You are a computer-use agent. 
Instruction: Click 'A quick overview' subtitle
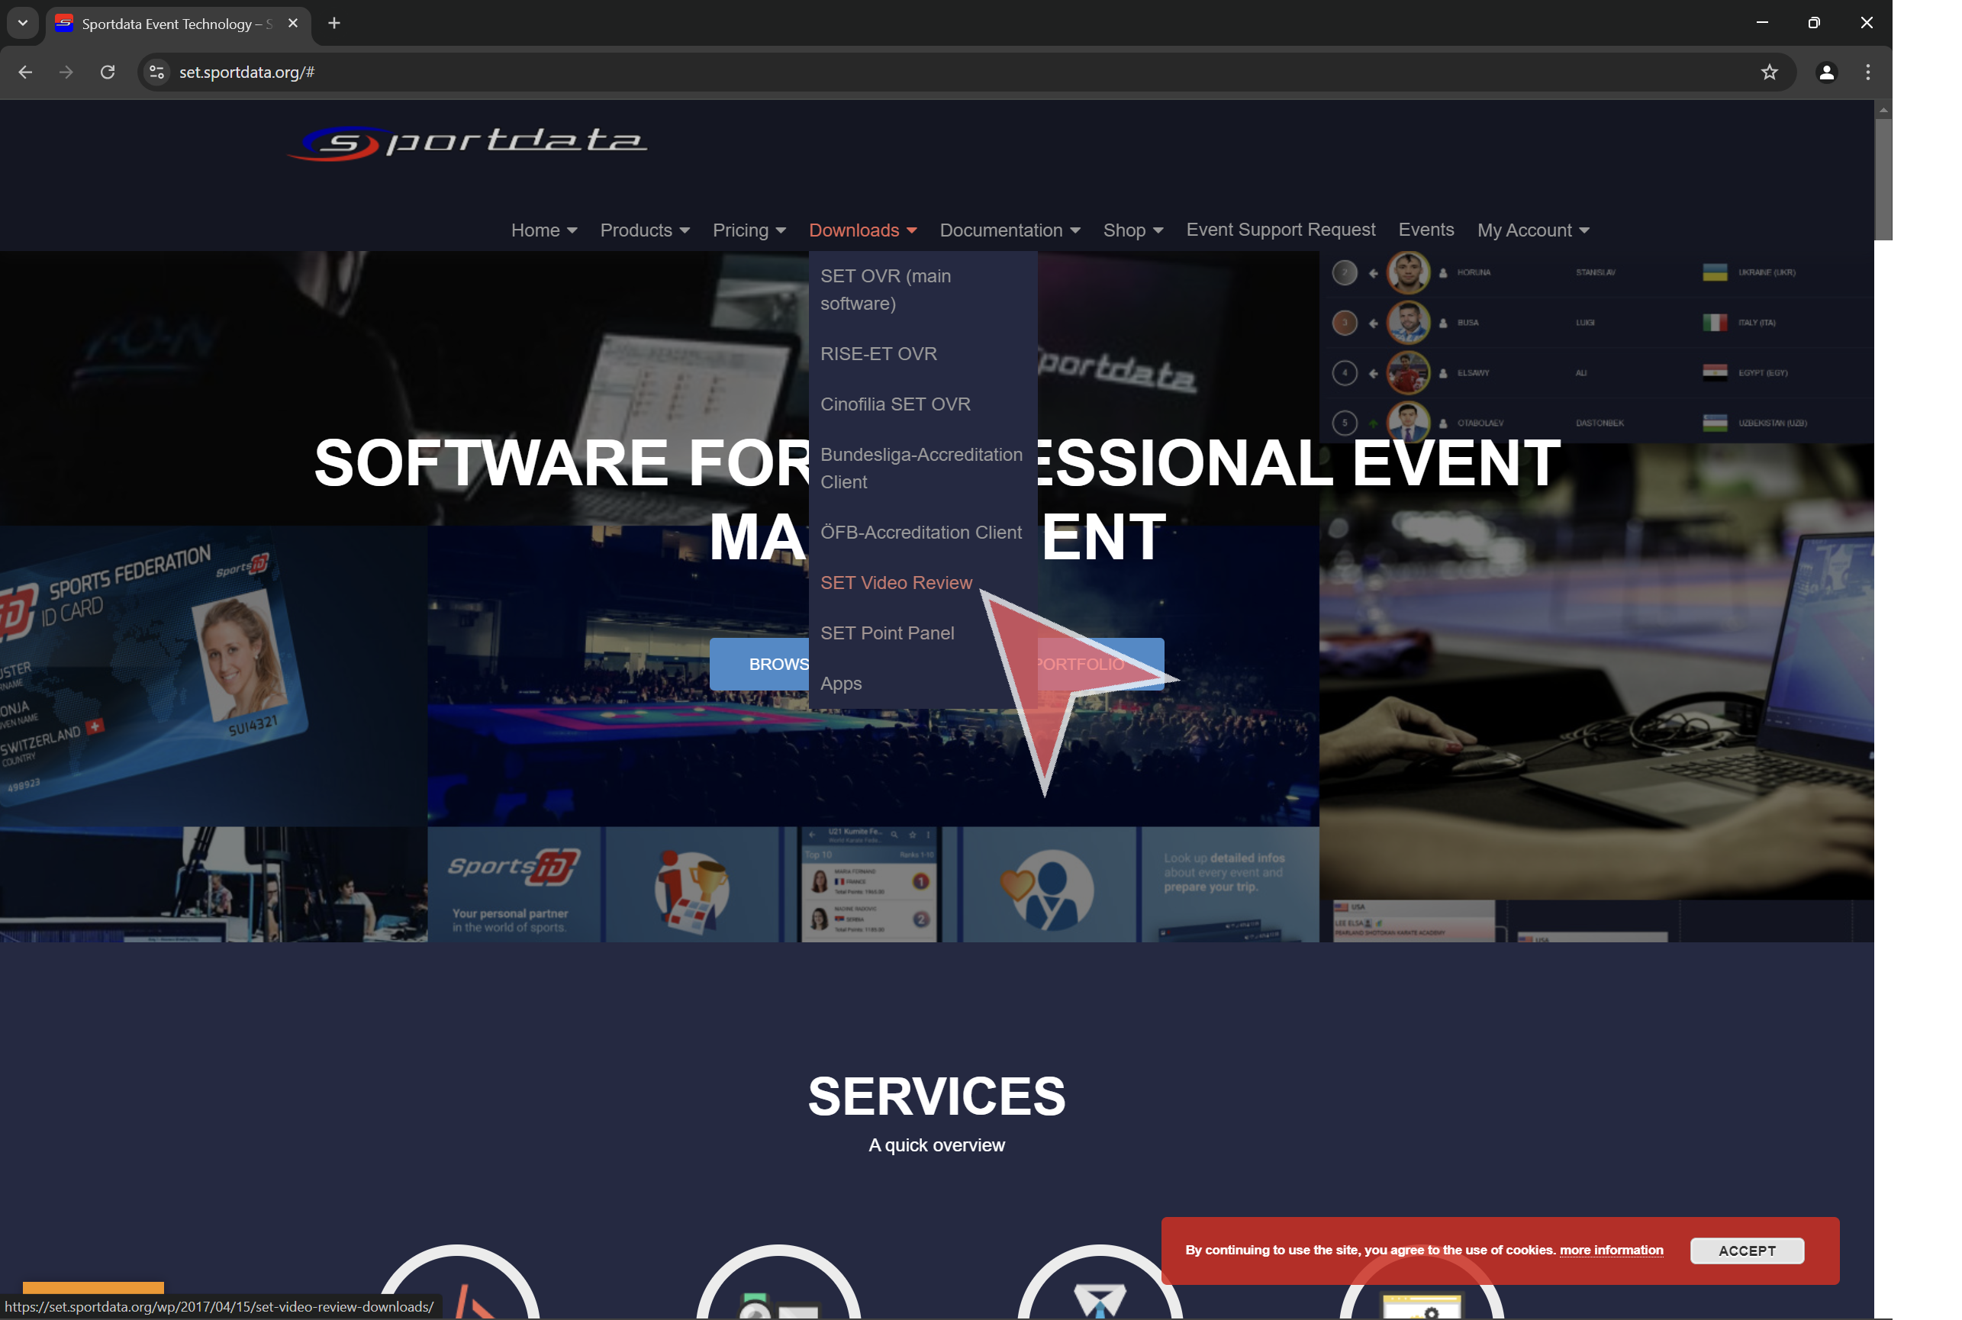(x=936, y=1145)
